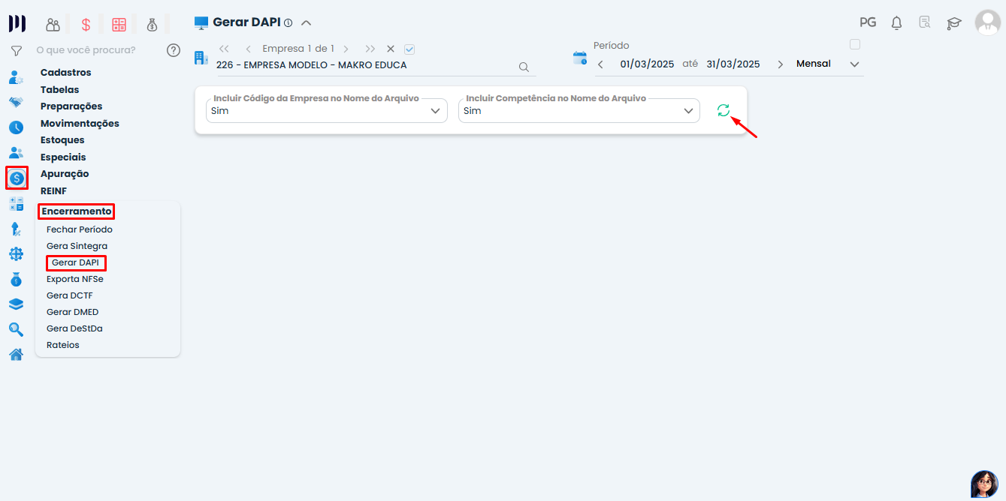This screenshot has width=1006, height=501.
Task: Expand the Preparações menu
Action: [x=71, y=106]
